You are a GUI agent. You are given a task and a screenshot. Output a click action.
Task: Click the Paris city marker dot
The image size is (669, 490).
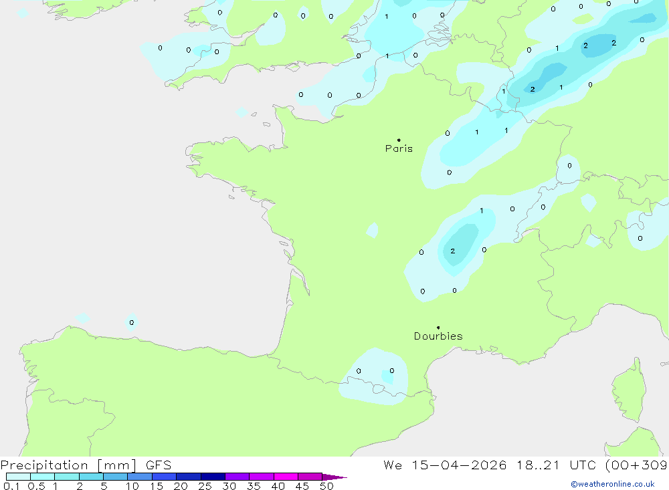click(x=399, y=140)
